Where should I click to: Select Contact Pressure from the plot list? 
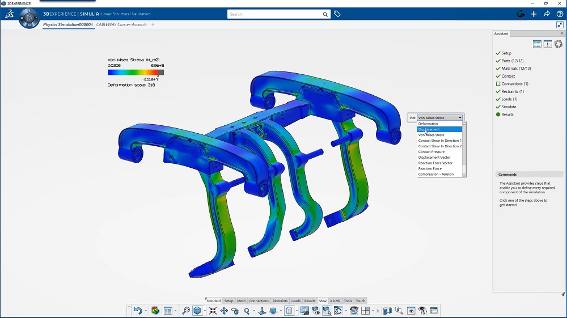(439, 152)
